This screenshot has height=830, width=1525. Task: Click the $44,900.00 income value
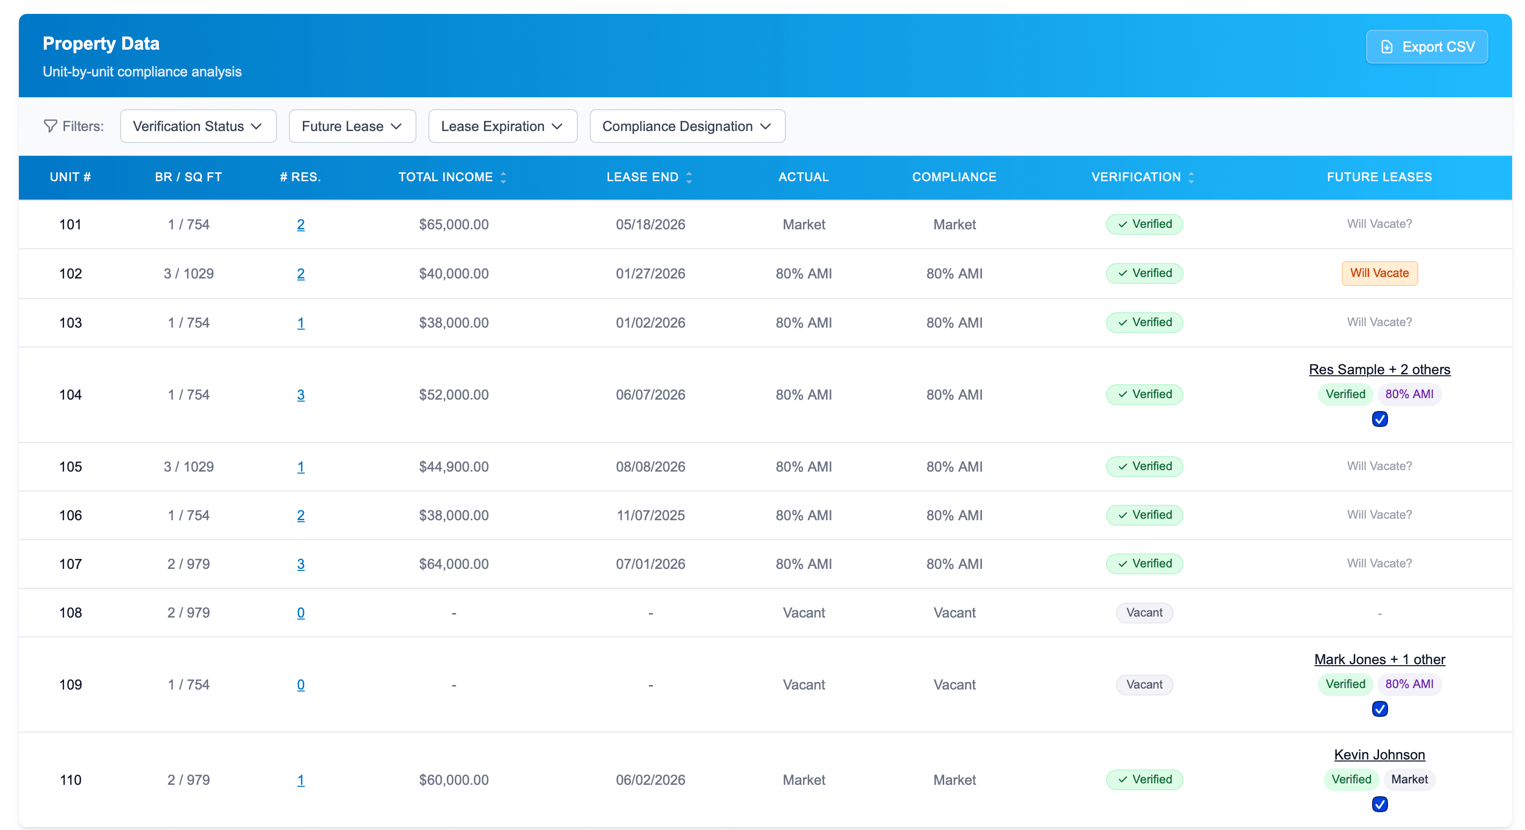tap(454, 467)
